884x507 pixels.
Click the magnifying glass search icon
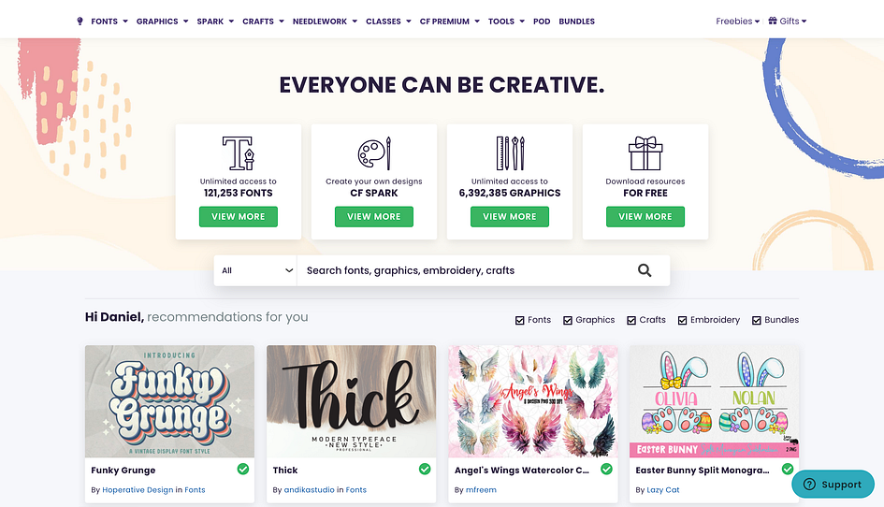coord(645,270)
